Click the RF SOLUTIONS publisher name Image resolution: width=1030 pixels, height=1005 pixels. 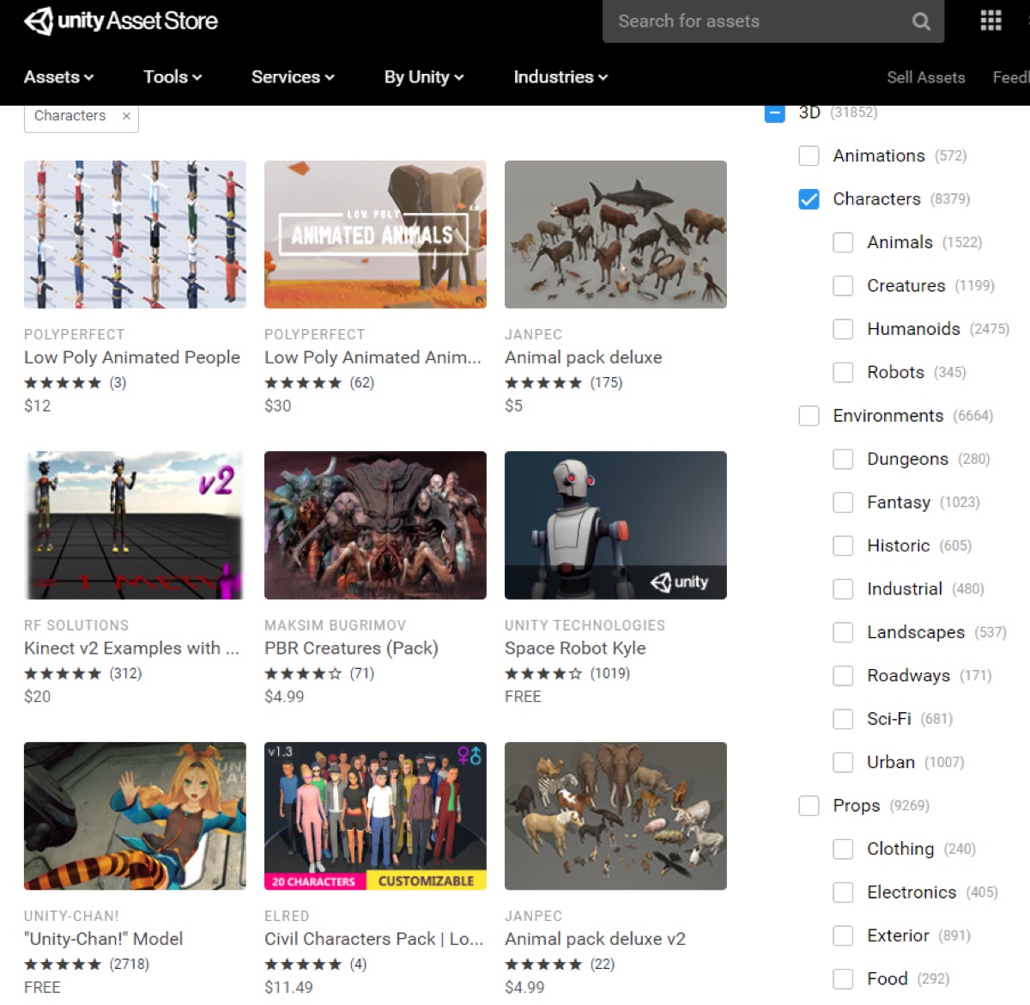pos(76,625)
